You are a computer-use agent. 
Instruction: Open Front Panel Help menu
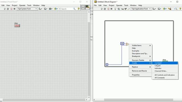(x=43, y=5)
